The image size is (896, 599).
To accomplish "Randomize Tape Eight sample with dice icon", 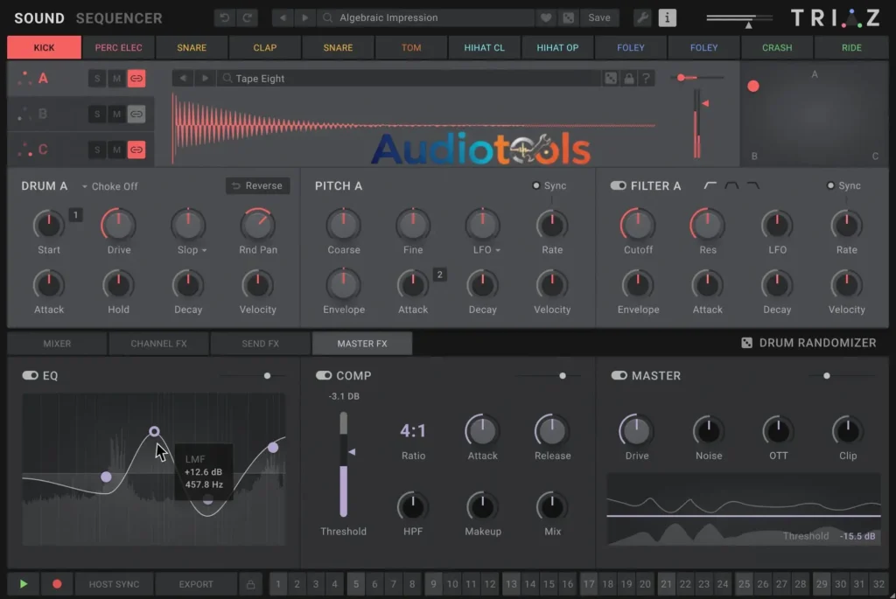I will click(611, 78).
